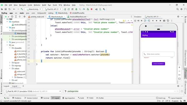
Task: Click the Open folder toolbar icon
Action: [2, 9]
